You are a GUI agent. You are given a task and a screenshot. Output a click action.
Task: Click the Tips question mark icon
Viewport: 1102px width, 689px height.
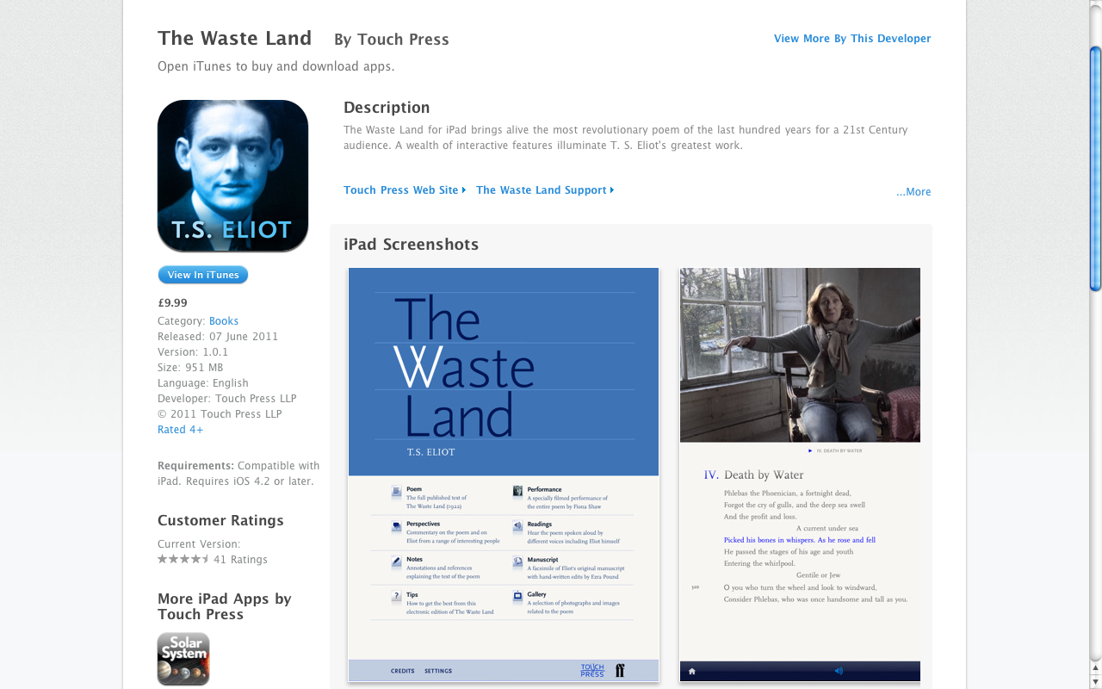(396, 595)
